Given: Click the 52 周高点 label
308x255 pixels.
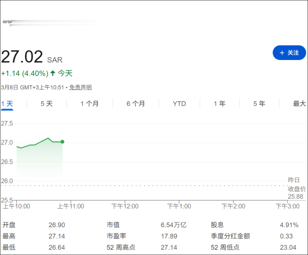Looking at the screenshot, I should coord(121,247).
